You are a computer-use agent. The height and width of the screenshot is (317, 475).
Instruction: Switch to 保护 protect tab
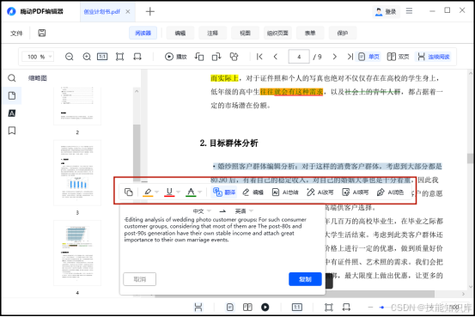[343, 33]
